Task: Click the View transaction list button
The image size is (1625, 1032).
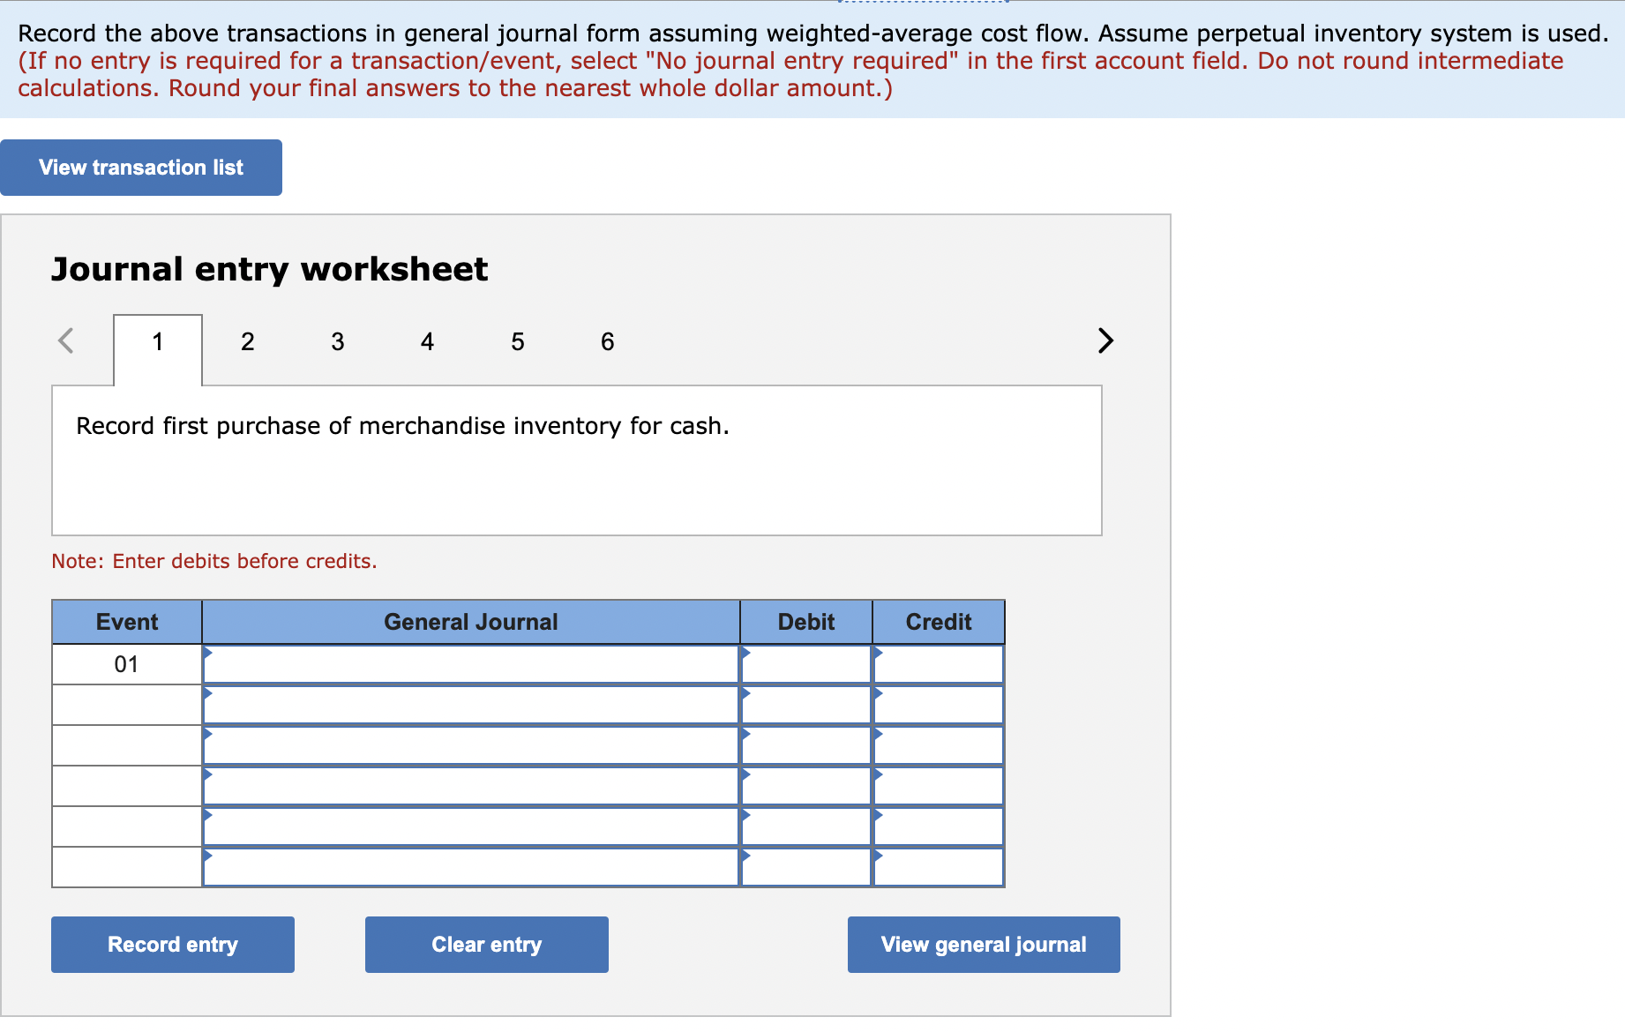Action: [x=140, y=167]
